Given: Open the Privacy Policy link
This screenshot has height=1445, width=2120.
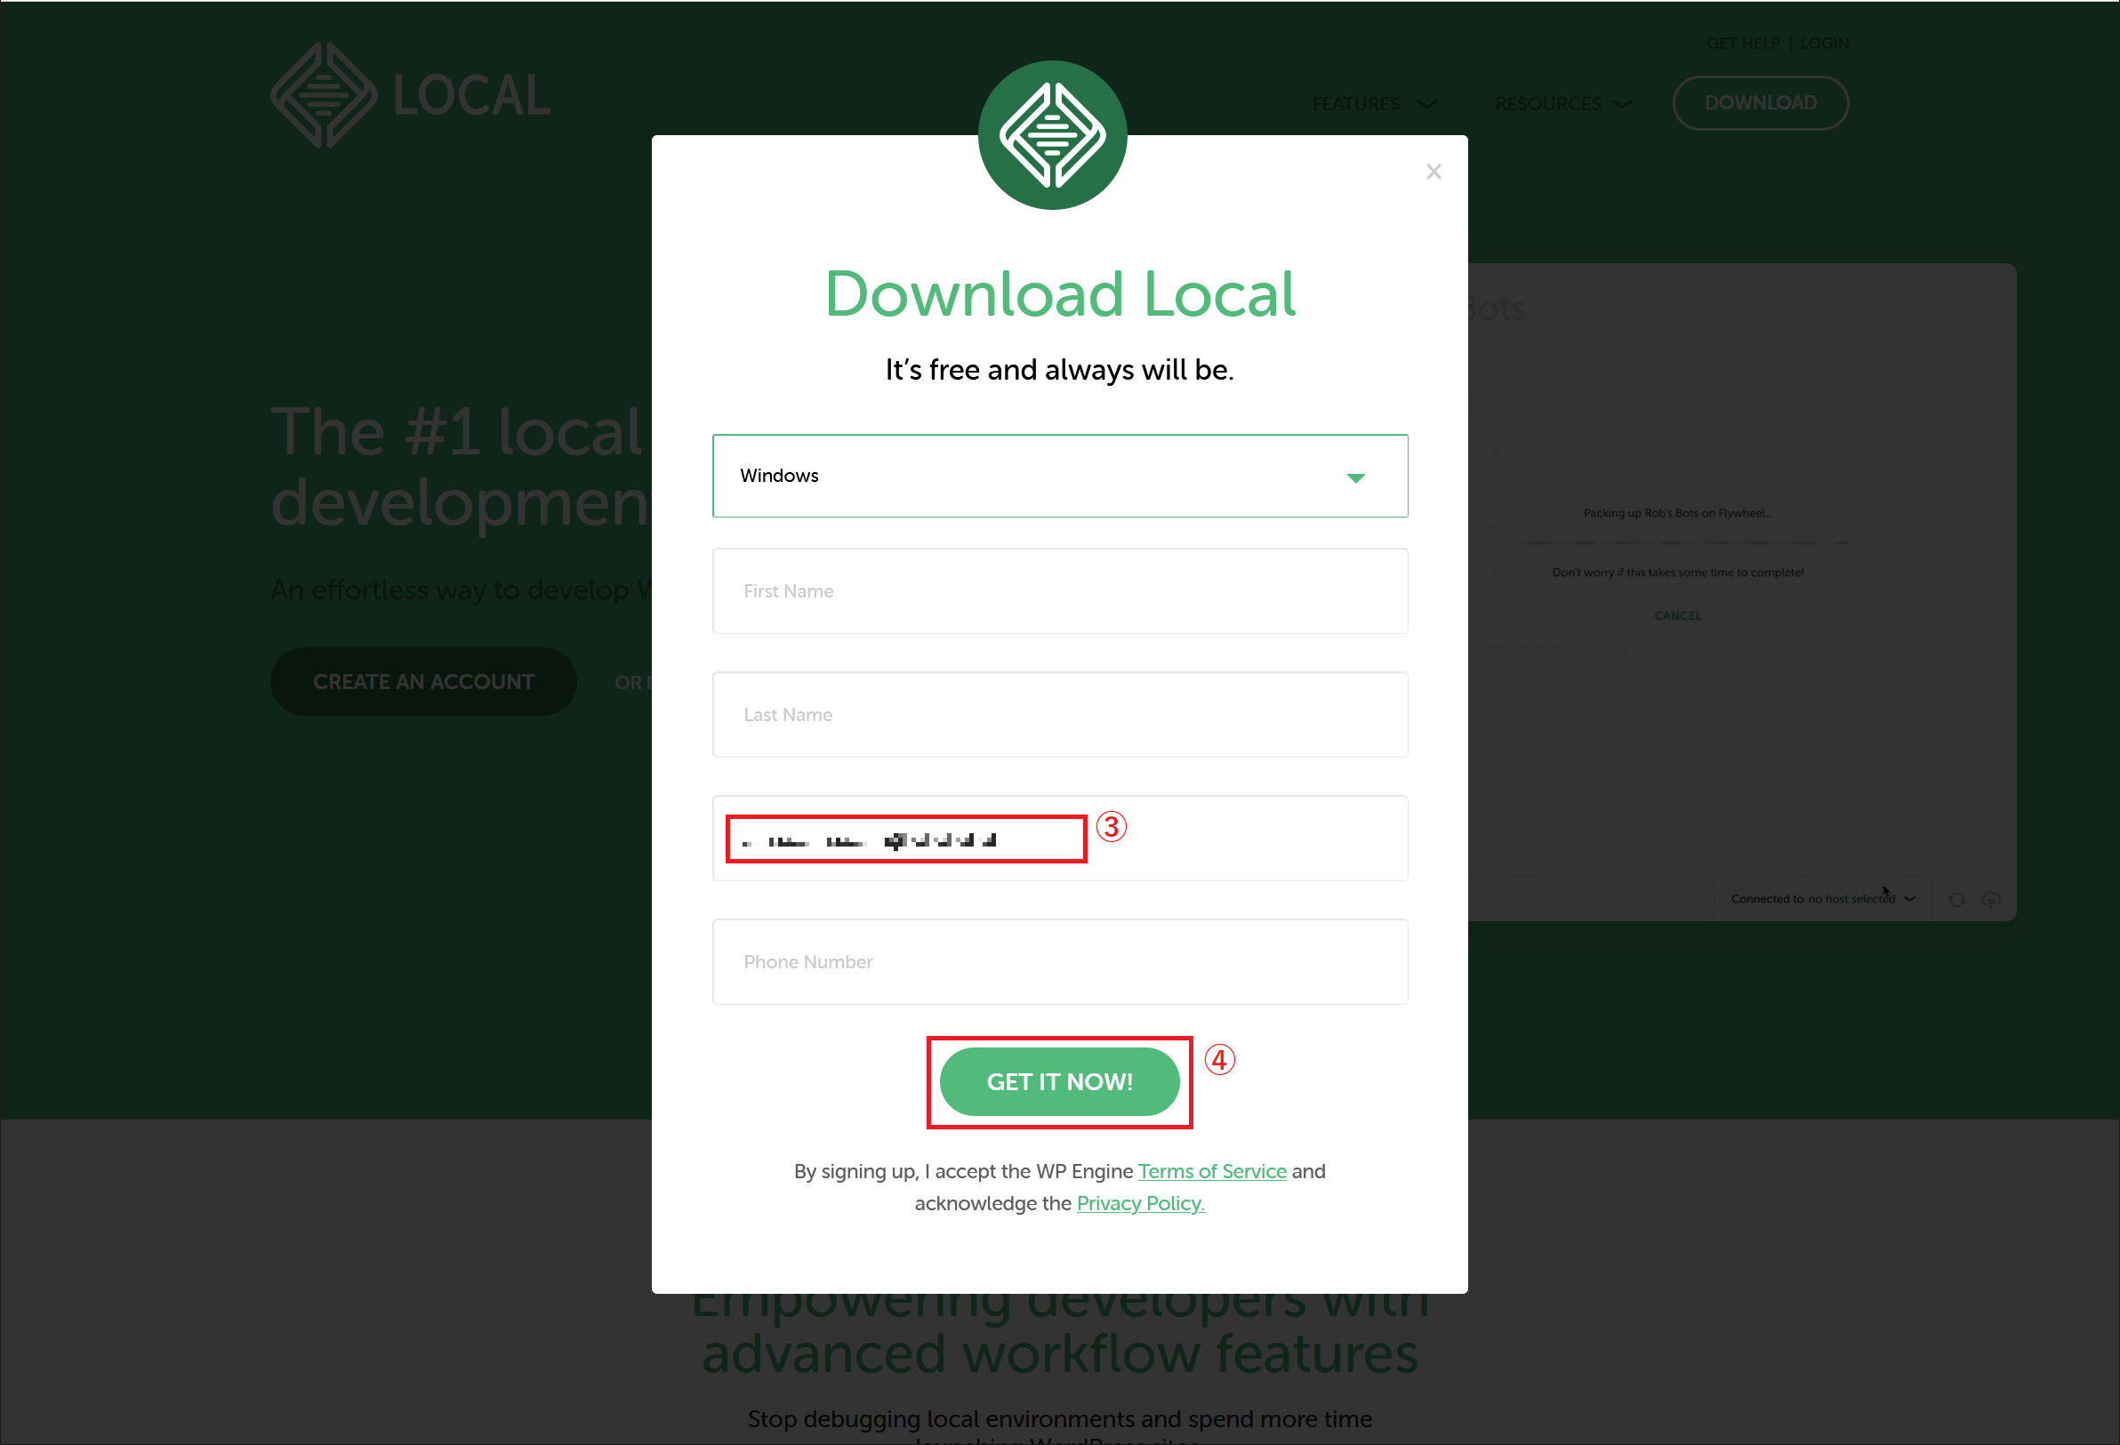Looking at the screenshot, I should [1140, 1203].
